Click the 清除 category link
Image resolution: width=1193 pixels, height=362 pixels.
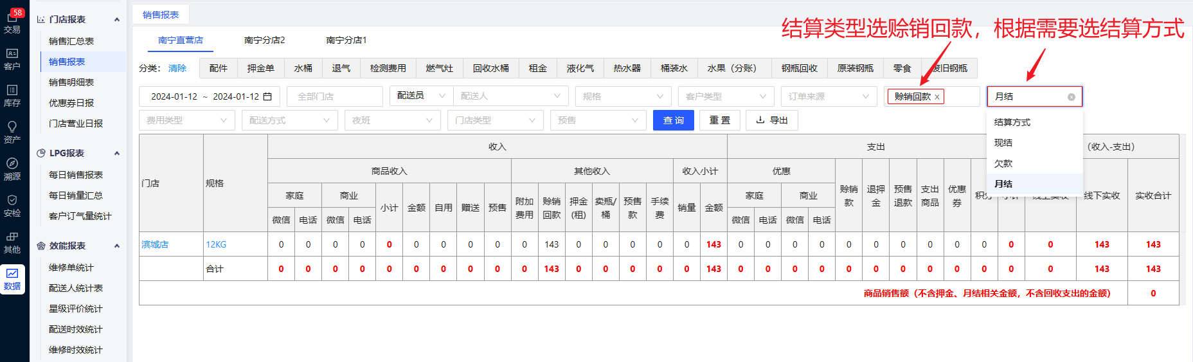pos(177,68)
